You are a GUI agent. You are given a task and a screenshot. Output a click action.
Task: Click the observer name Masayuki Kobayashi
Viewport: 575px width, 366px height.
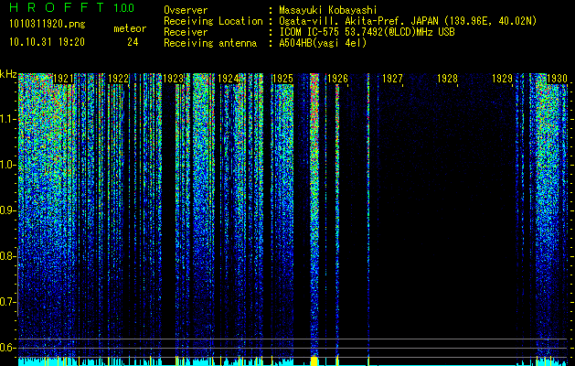327,10
